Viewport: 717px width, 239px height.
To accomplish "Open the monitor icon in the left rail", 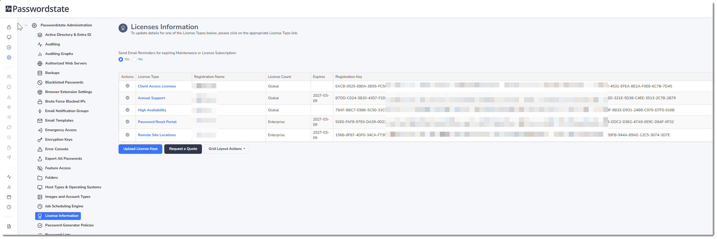I will 9,37.
